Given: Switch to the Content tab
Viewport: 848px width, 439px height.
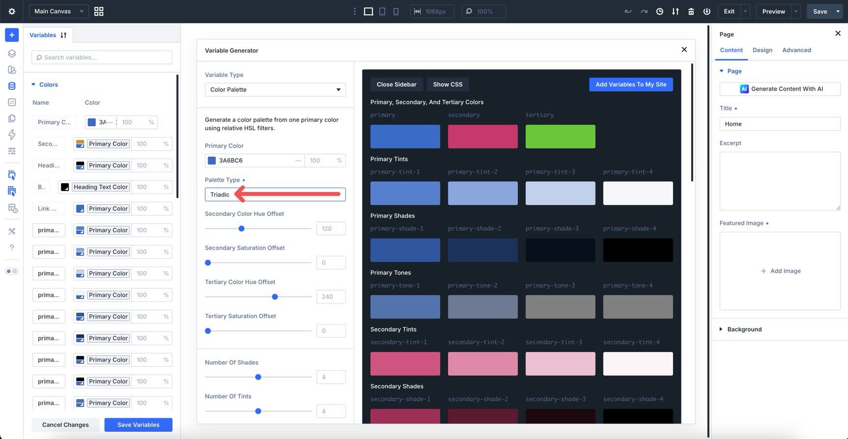Looking at the screenshot, I should 731,50.
